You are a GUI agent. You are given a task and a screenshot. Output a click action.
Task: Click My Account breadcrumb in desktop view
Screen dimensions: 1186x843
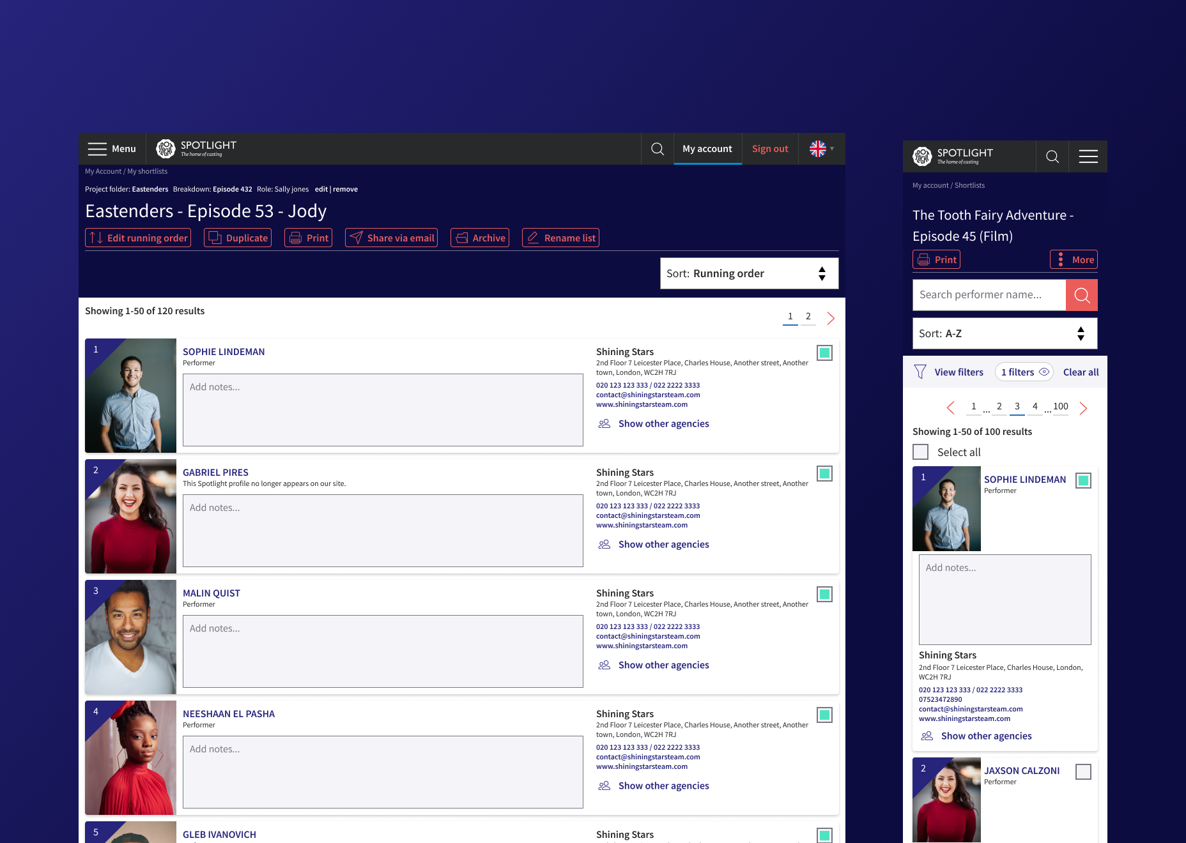coord(103,171)
